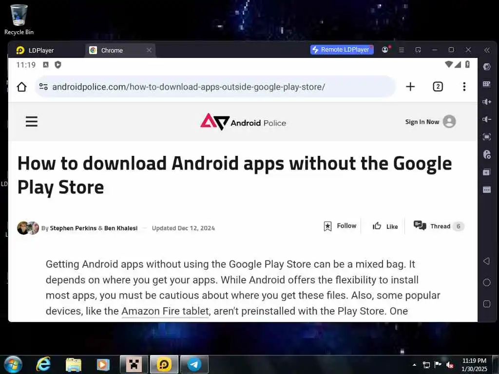
Task: Open Telegram from the taskbar
Action: 194,364
